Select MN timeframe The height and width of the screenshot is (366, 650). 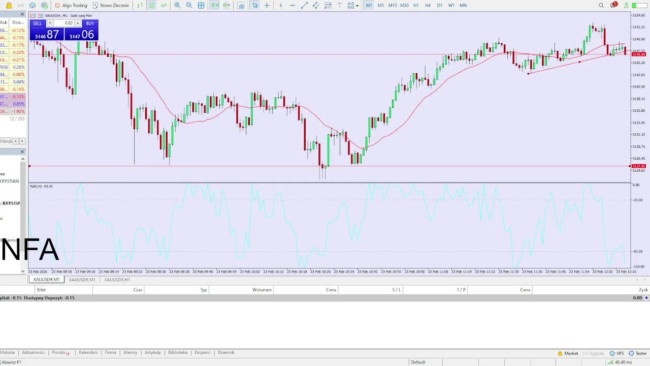point(463,5)
